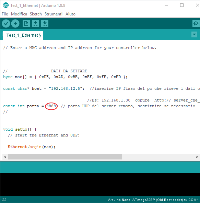Screen dimensions: 200x203
Task: Save sketch with down-arrow icon
Action: 45,24
